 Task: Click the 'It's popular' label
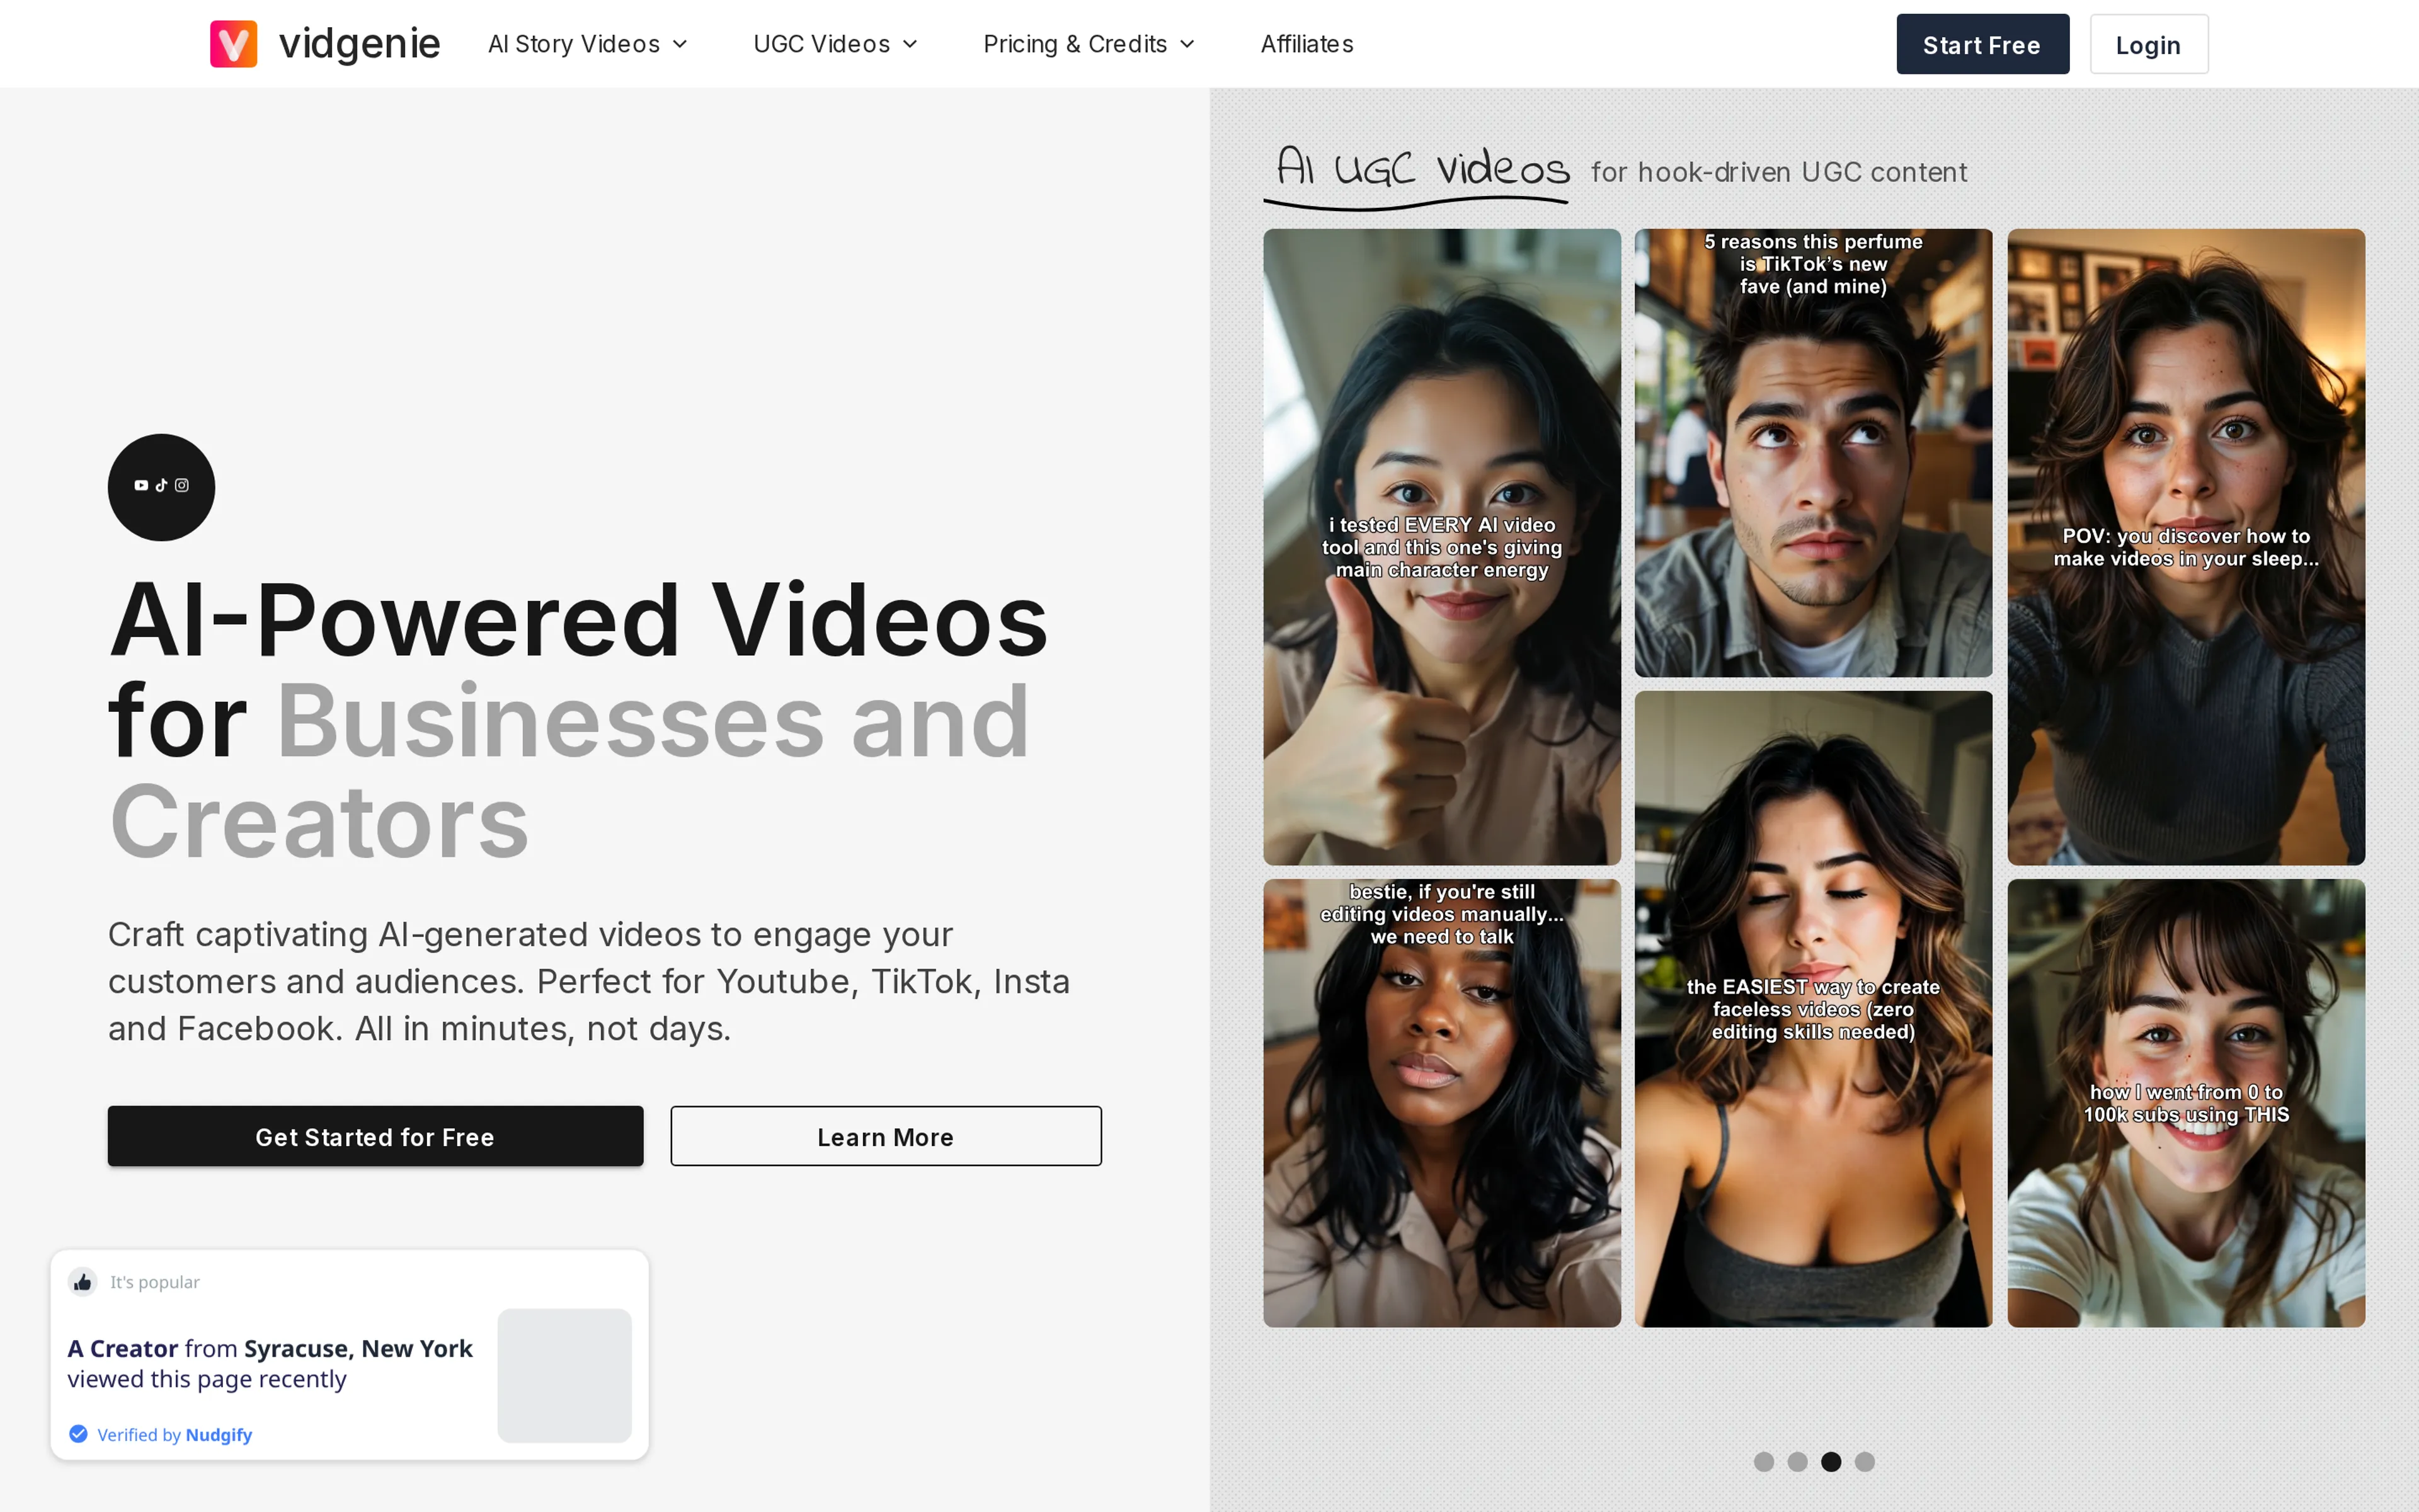click(x=155, y=1282)
